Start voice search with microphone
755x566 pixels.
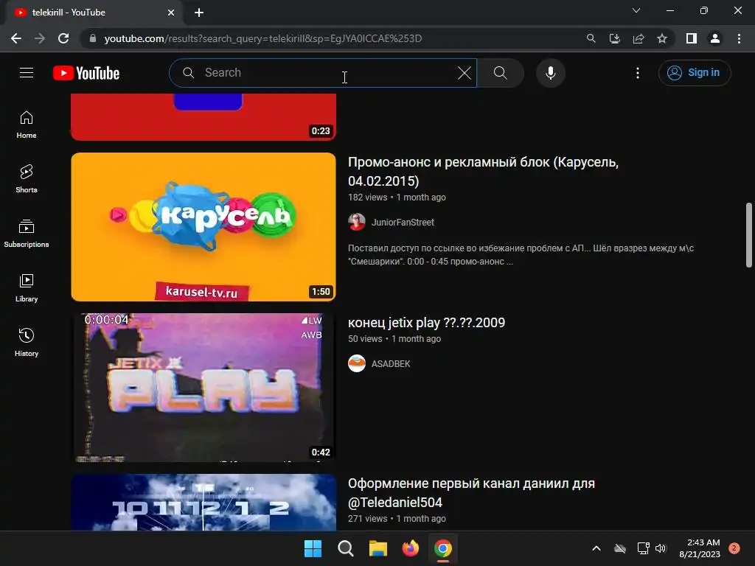(x=550, y=73)
